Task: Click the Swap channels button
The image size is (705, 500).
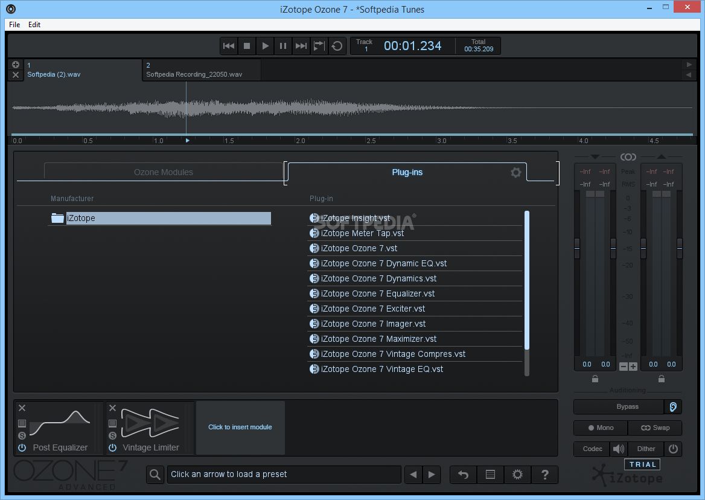Action: [655, 428]
